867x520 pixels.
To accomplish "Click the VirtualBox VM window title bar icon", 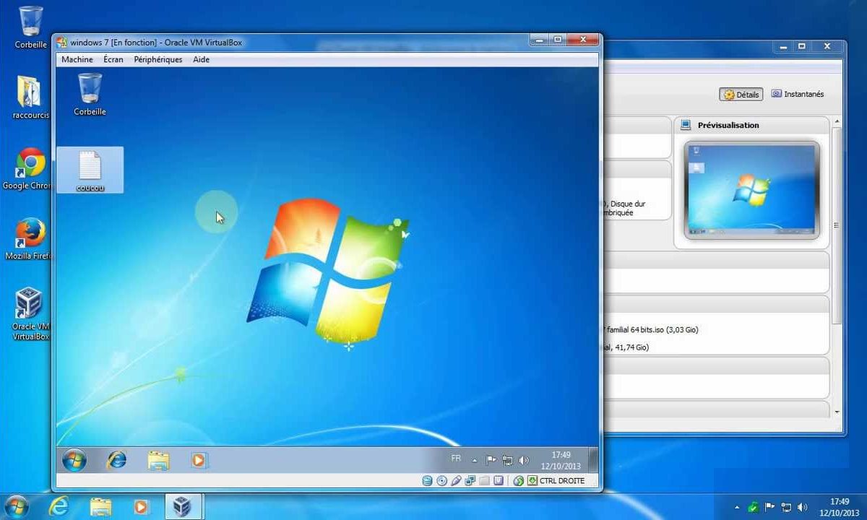I will (x=62, y=42).
